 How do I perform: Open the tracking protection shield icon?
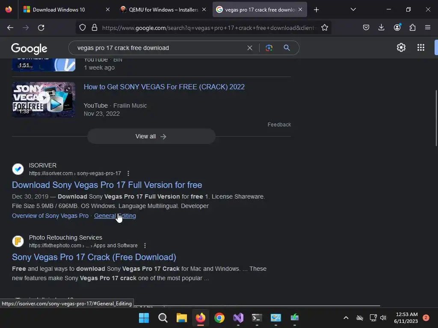point(83,28)
